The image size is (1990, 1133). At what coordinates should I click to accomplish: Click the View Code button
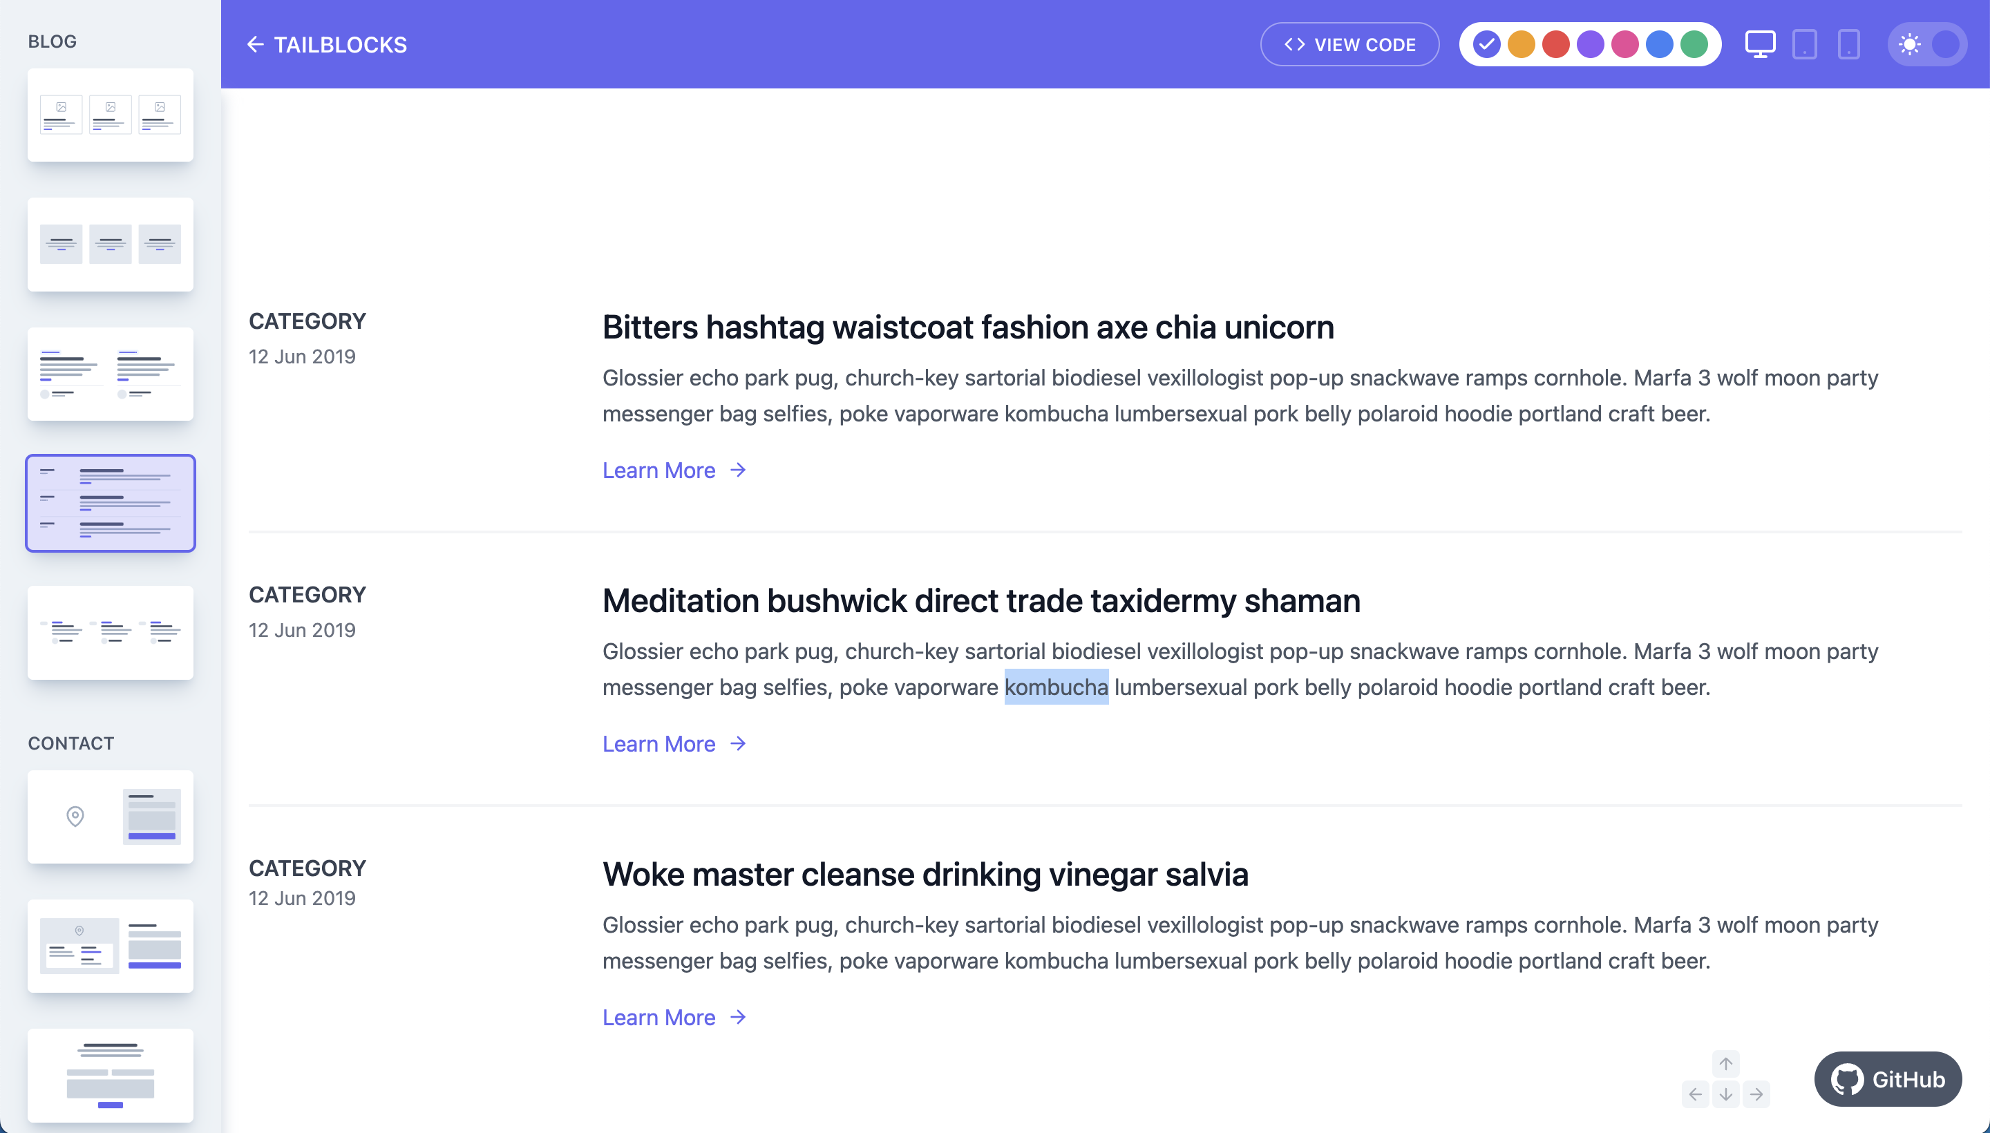tap(1349, 44)
